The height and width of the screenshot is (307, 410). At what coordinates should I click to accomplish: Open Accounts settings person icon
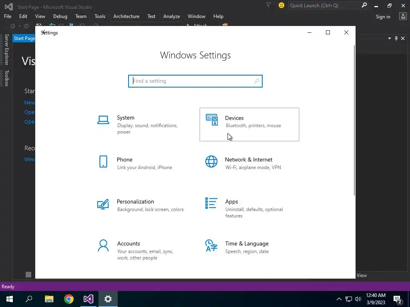tap(103, 246)
